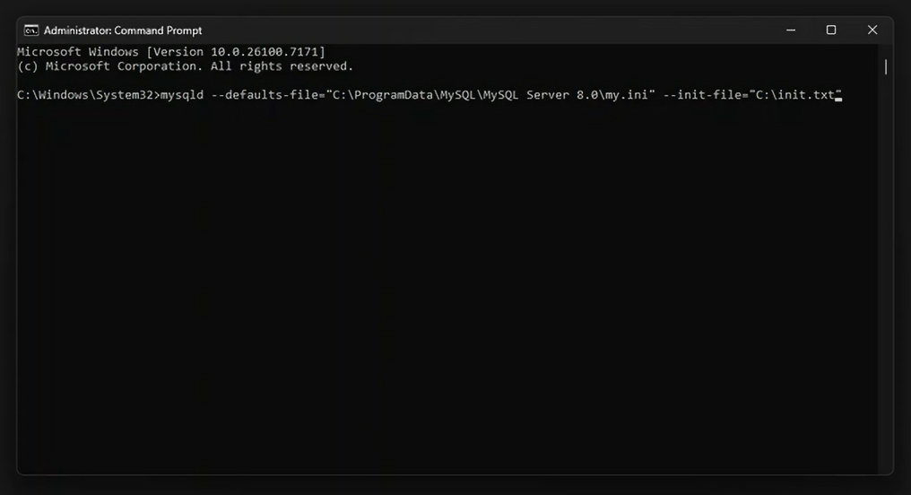Click the empty black terminal area
Screen dimensions: 911x495
pos(448,296)
